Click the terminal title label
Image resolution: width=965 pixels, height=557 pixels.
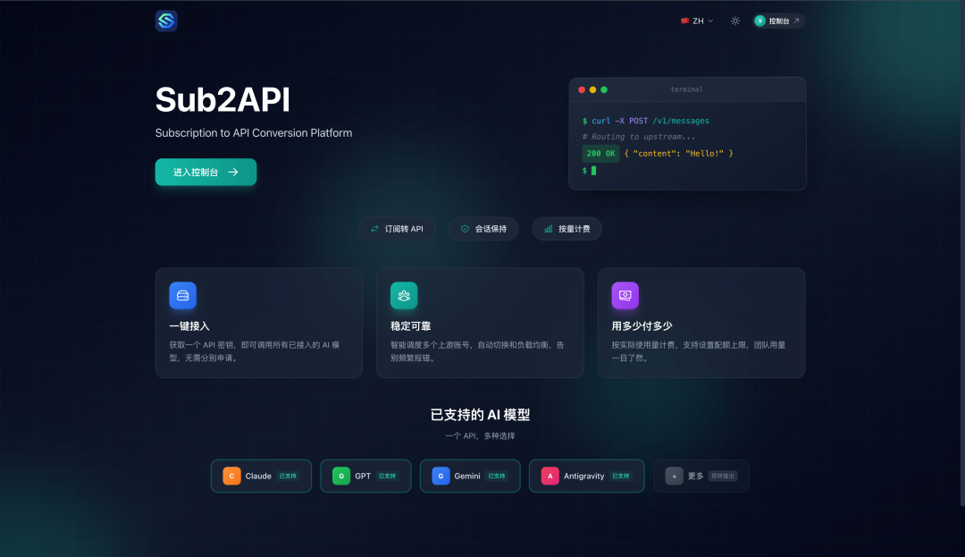[x=687, y=89]
